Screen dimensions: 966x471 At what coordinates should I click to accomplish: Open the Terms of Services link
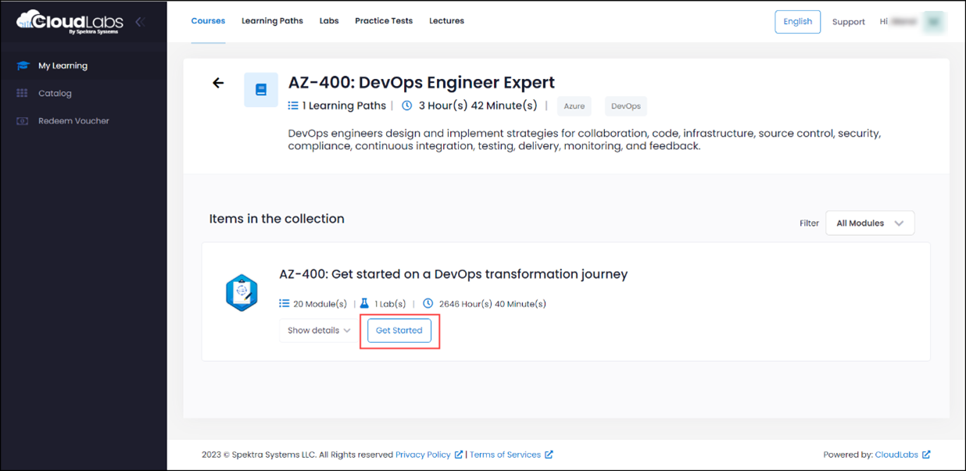tap(505, 455)
